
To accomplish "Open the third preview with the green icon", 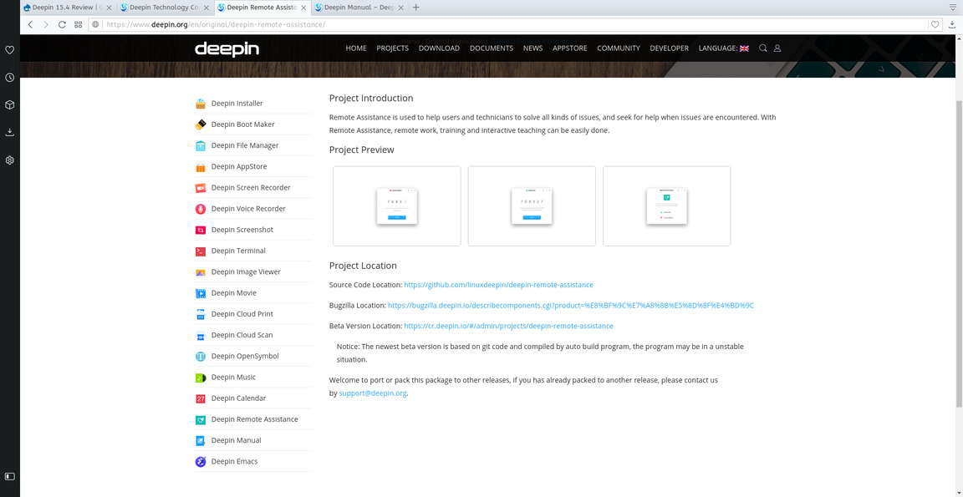I will tap(667, 206).
